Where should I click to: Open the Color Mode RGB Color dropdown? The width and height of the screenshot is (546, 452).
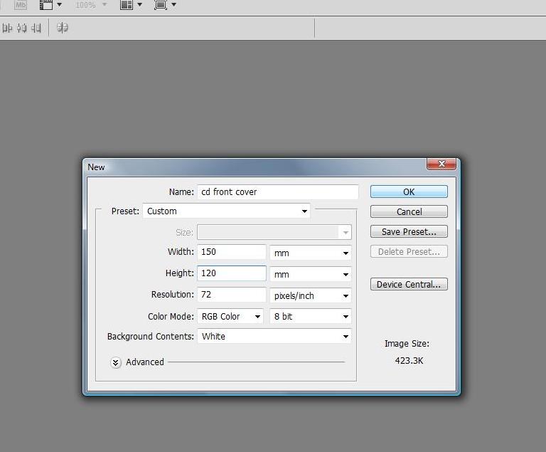[230, 316]
